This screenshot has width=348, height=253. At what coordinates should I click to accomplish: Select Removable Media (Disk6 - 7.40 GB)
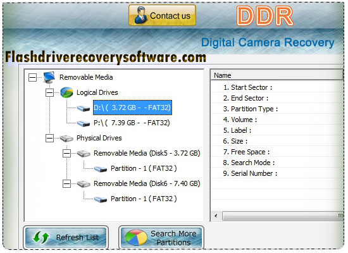pyautogui.click(x=147, y=183)
